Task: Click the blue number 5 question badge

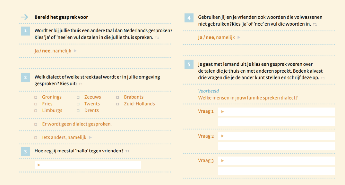Action: [189, 65]
